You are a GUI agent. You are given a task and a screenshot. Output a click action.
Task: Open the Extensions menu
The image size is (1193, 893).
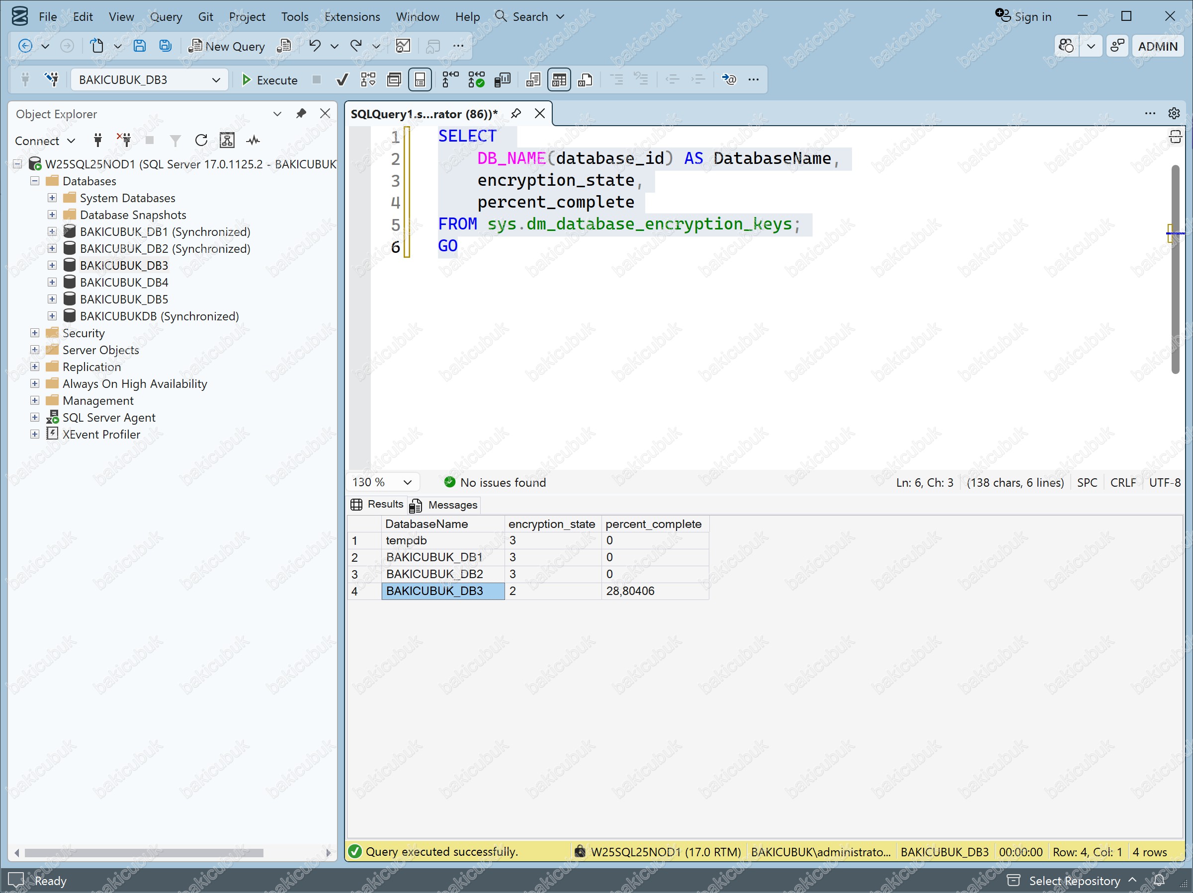tap(351, 17)
